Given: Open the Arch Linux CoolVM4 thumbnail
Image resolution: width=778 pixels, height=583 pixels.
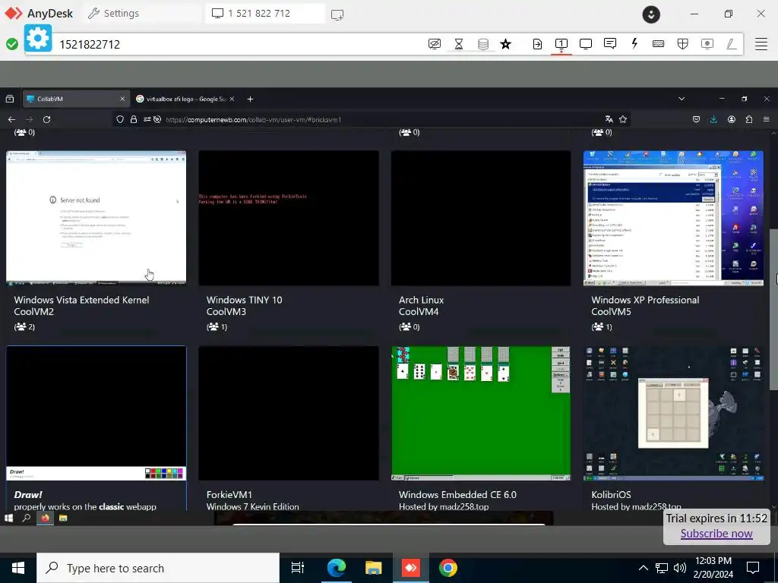Looking at the screenshot, I should [x=481, y=218].
